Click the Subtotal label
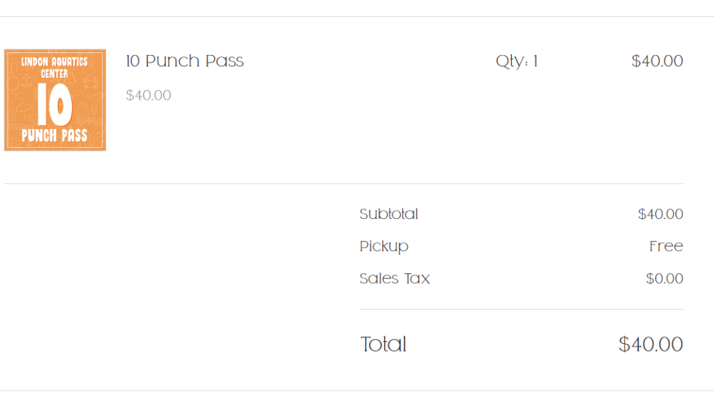Screen dimensions: 714x399 [388, 214]
